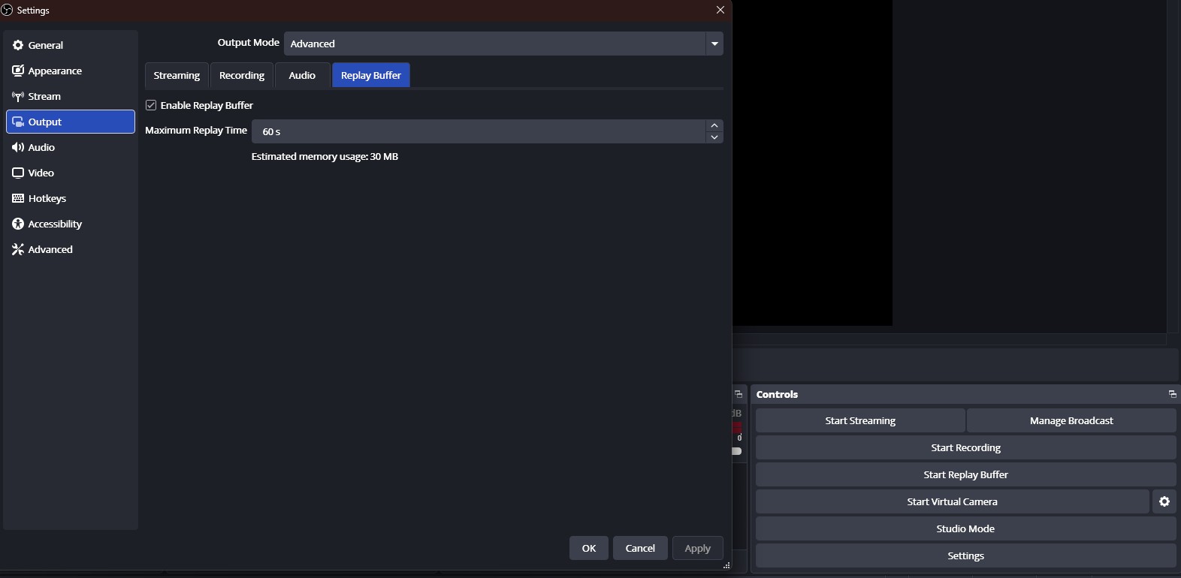
Task: Decrease Maximum Replay Time with the down arrow
Action: [714, 137]
